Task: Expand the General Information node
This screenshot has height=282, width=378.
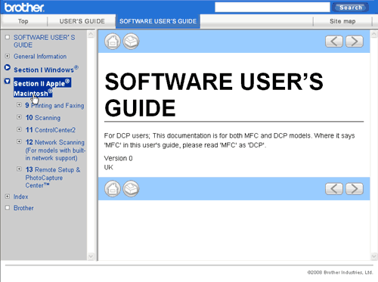Action: coord(8,56)
